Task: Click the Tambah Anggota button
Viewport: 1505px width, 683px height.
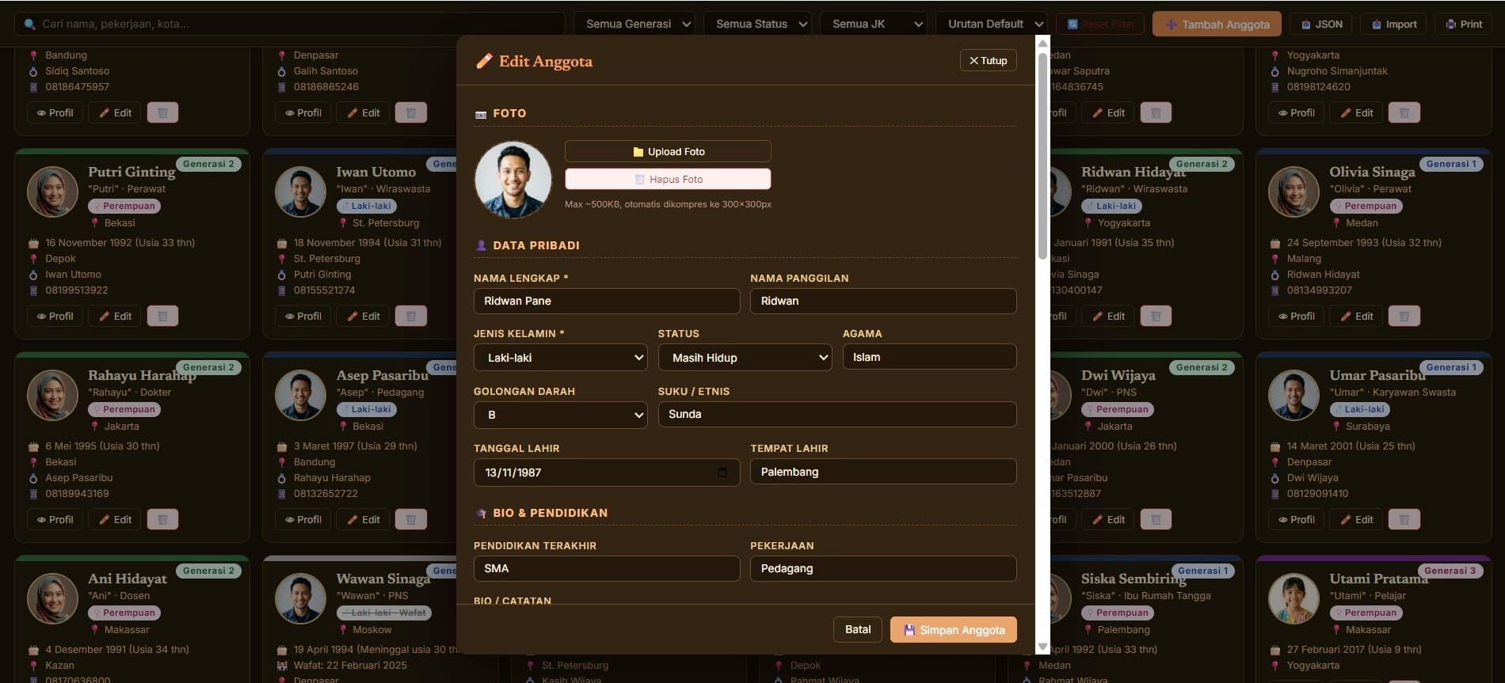Action: coord(1217,24)
